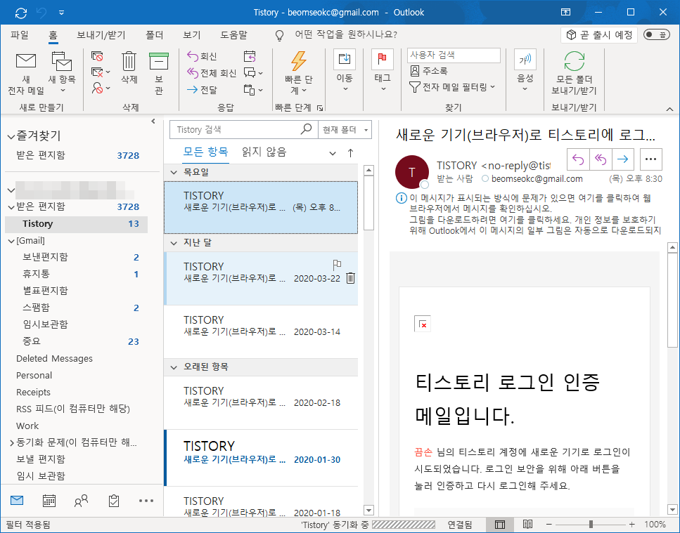680x533 pixels.
Task: Click the meeting reply icon in Respond group
Action: [250, 56]
